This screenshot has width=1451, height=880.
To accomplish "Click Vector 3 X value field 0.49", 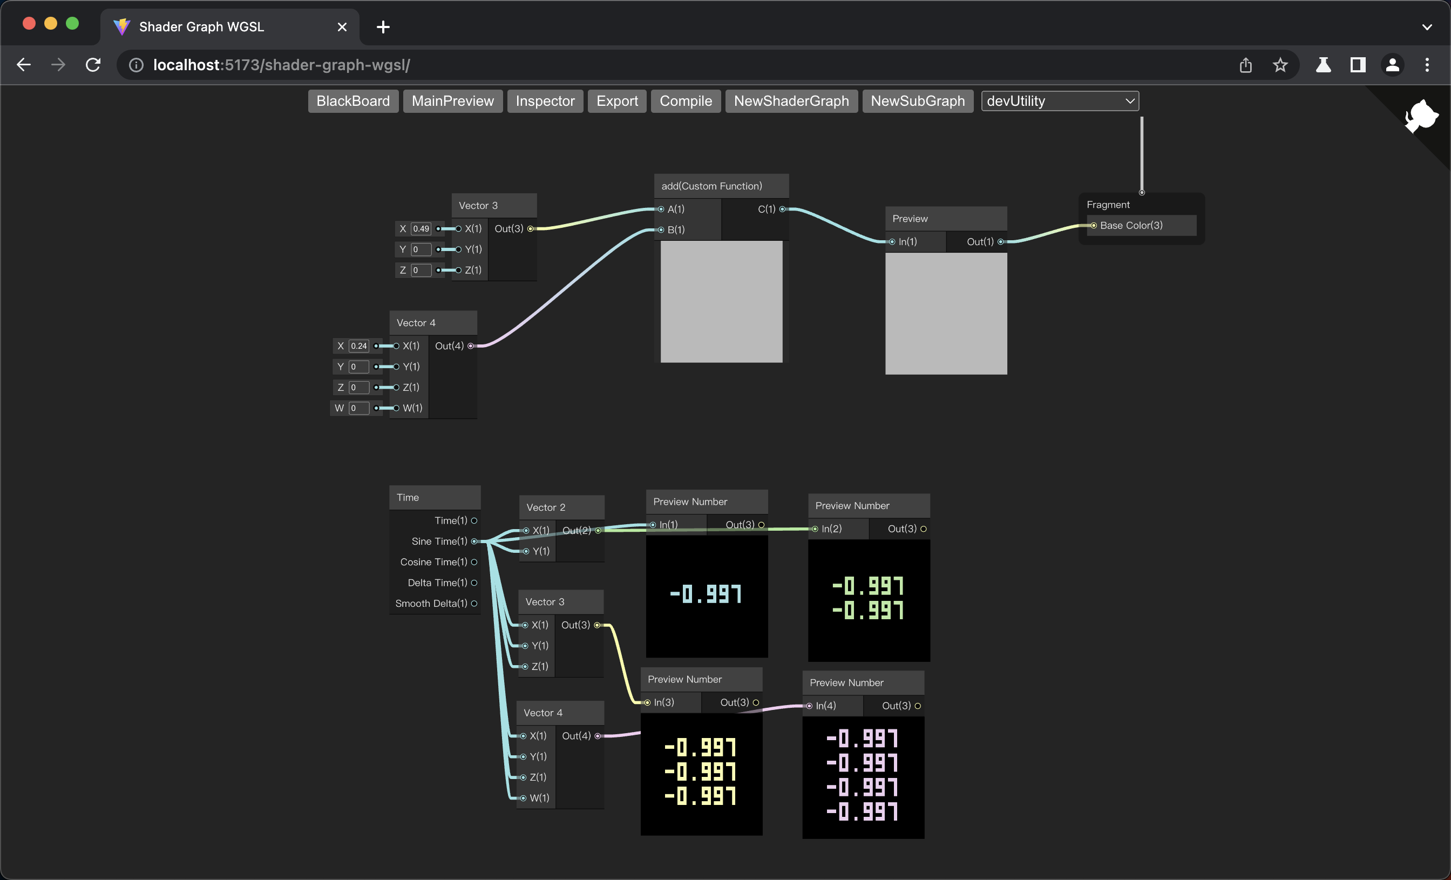I will [421, 228].
